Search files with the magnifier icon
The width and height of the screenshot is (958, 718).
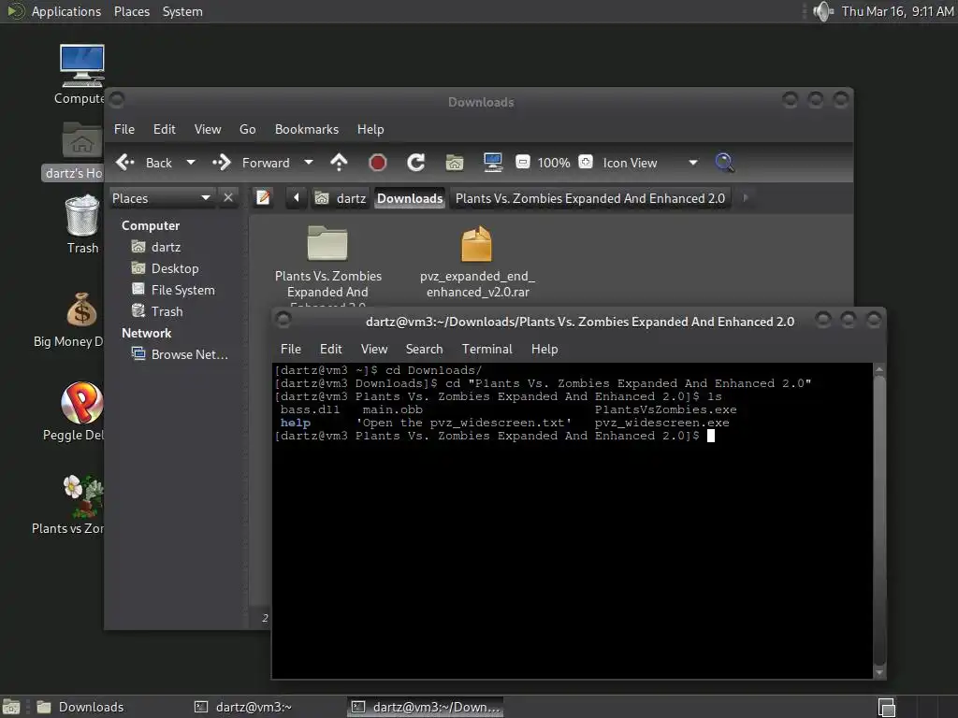725,163
